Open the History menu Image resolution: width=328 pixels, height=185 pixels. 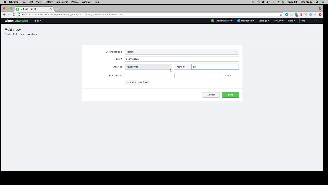[x=48, y=2]
